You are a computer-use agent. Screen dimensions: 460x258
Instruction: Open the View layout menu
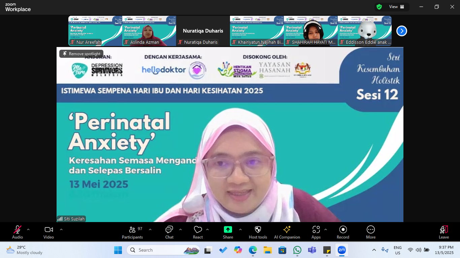point(397,7)
